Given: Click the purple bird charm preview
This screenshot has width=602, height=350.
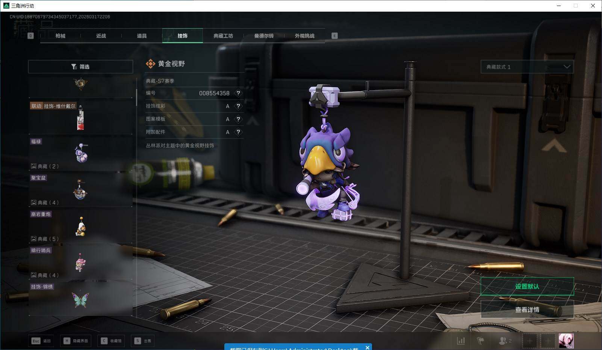Looking at the screenshot, I should pos(329,173).
